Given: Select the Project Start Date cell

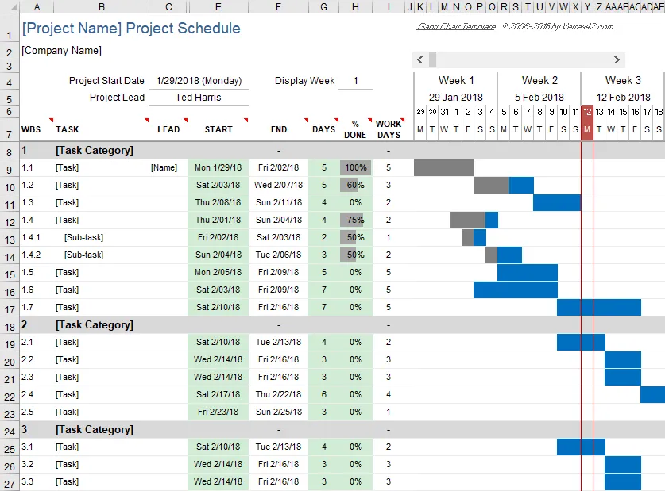Looking at the screenshot, I should [199, 80].
